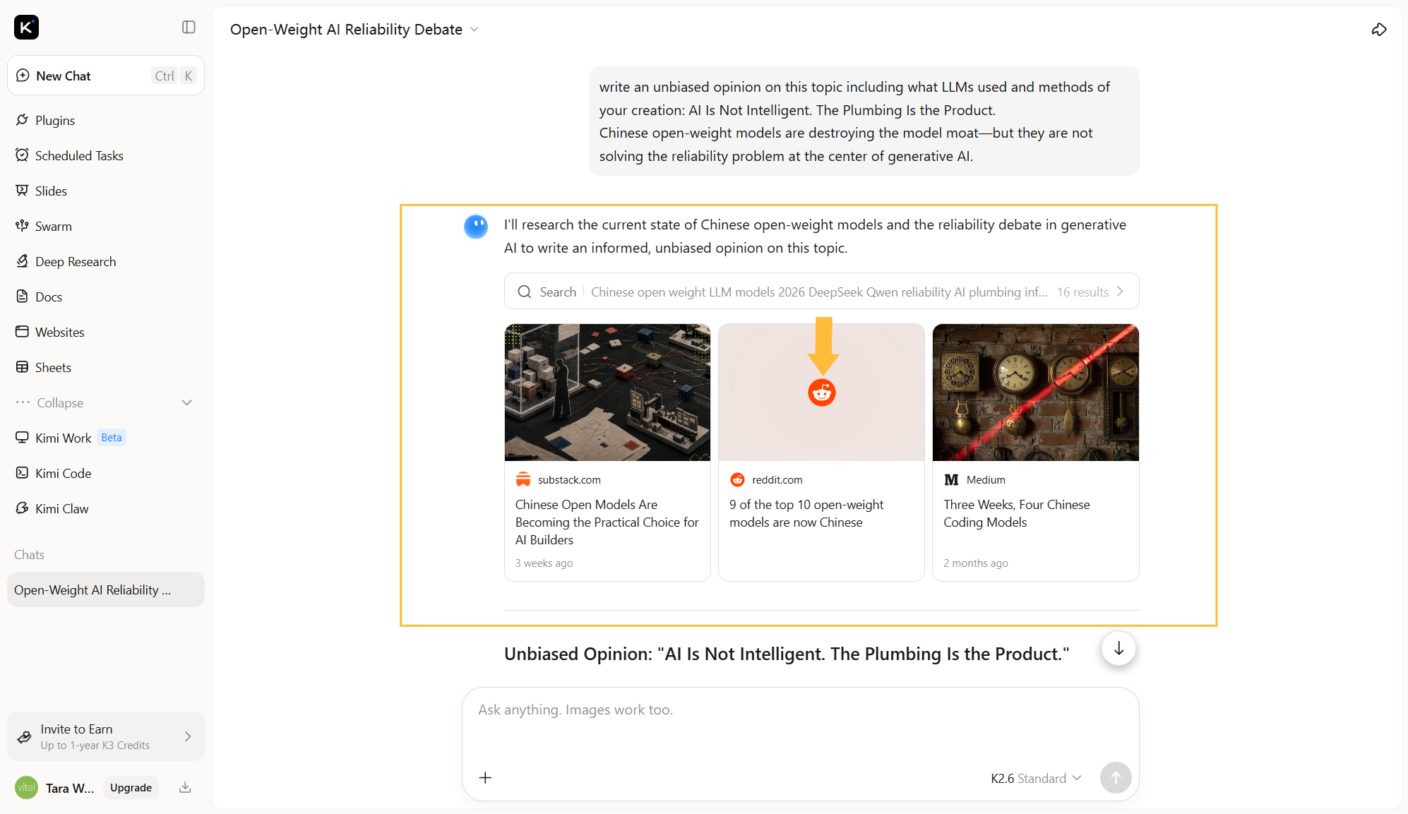Viewport: 1408px width, 814px height.
Task: Open the substack.com article card
Action: (607, 453)
